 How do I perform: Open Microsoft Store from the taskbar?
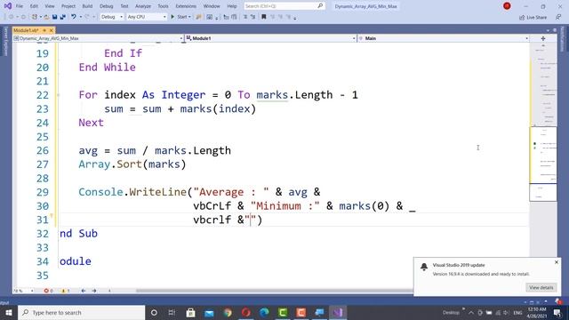[x=190, y=312]
